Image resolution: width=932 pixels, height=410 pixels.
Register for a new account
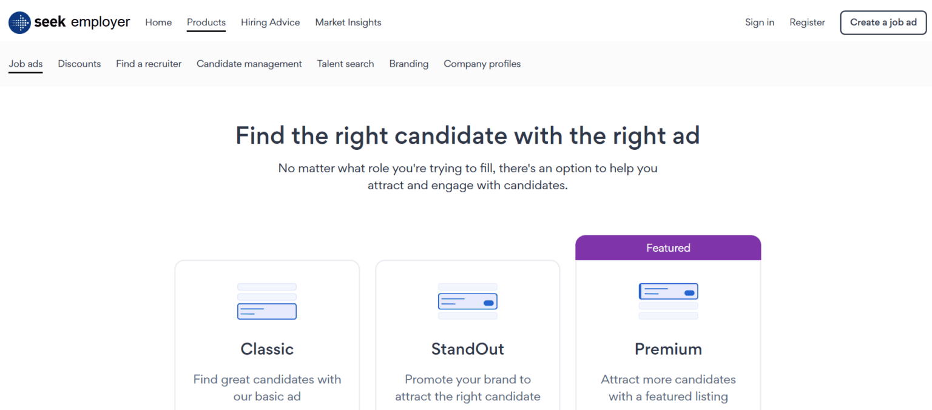coord(807,22)
